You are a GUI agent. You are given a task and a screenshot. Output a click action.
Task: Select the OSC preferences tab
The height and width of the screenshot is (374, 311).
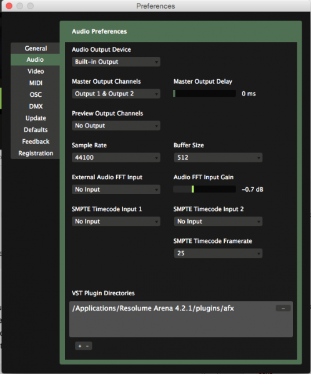click(x=36, y=95)
